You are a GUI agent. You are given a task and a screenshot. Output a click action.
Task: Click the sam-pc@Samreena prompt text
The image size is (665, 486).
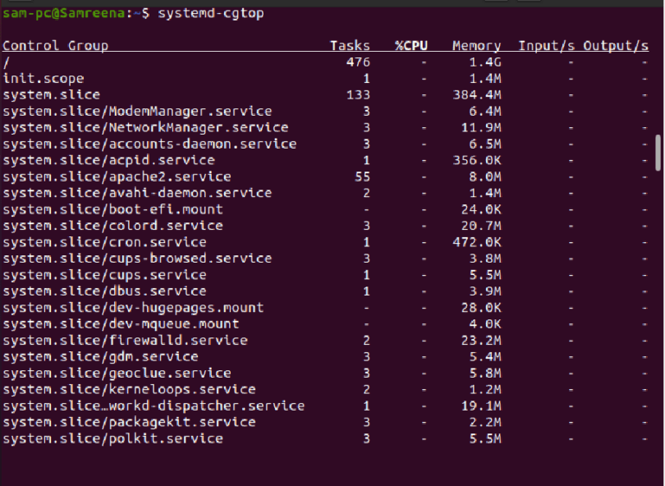[x=63, y=13]
